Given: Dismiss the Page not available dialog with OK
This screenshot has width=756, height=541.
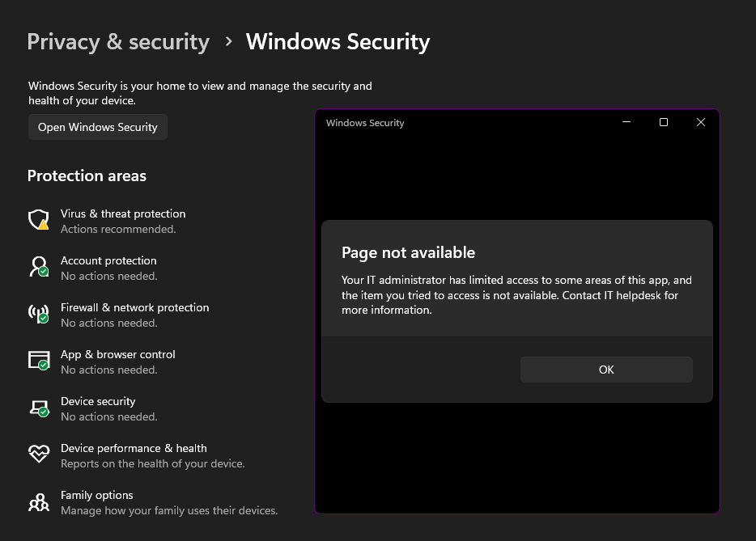Looking at the screenshot, I should tap(606, 370).
